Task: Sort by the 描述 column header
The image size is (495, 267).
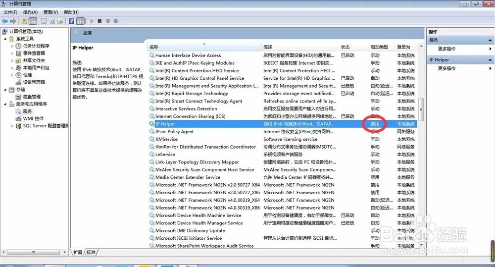Action: pyautogui.click(x=300, y=47)
